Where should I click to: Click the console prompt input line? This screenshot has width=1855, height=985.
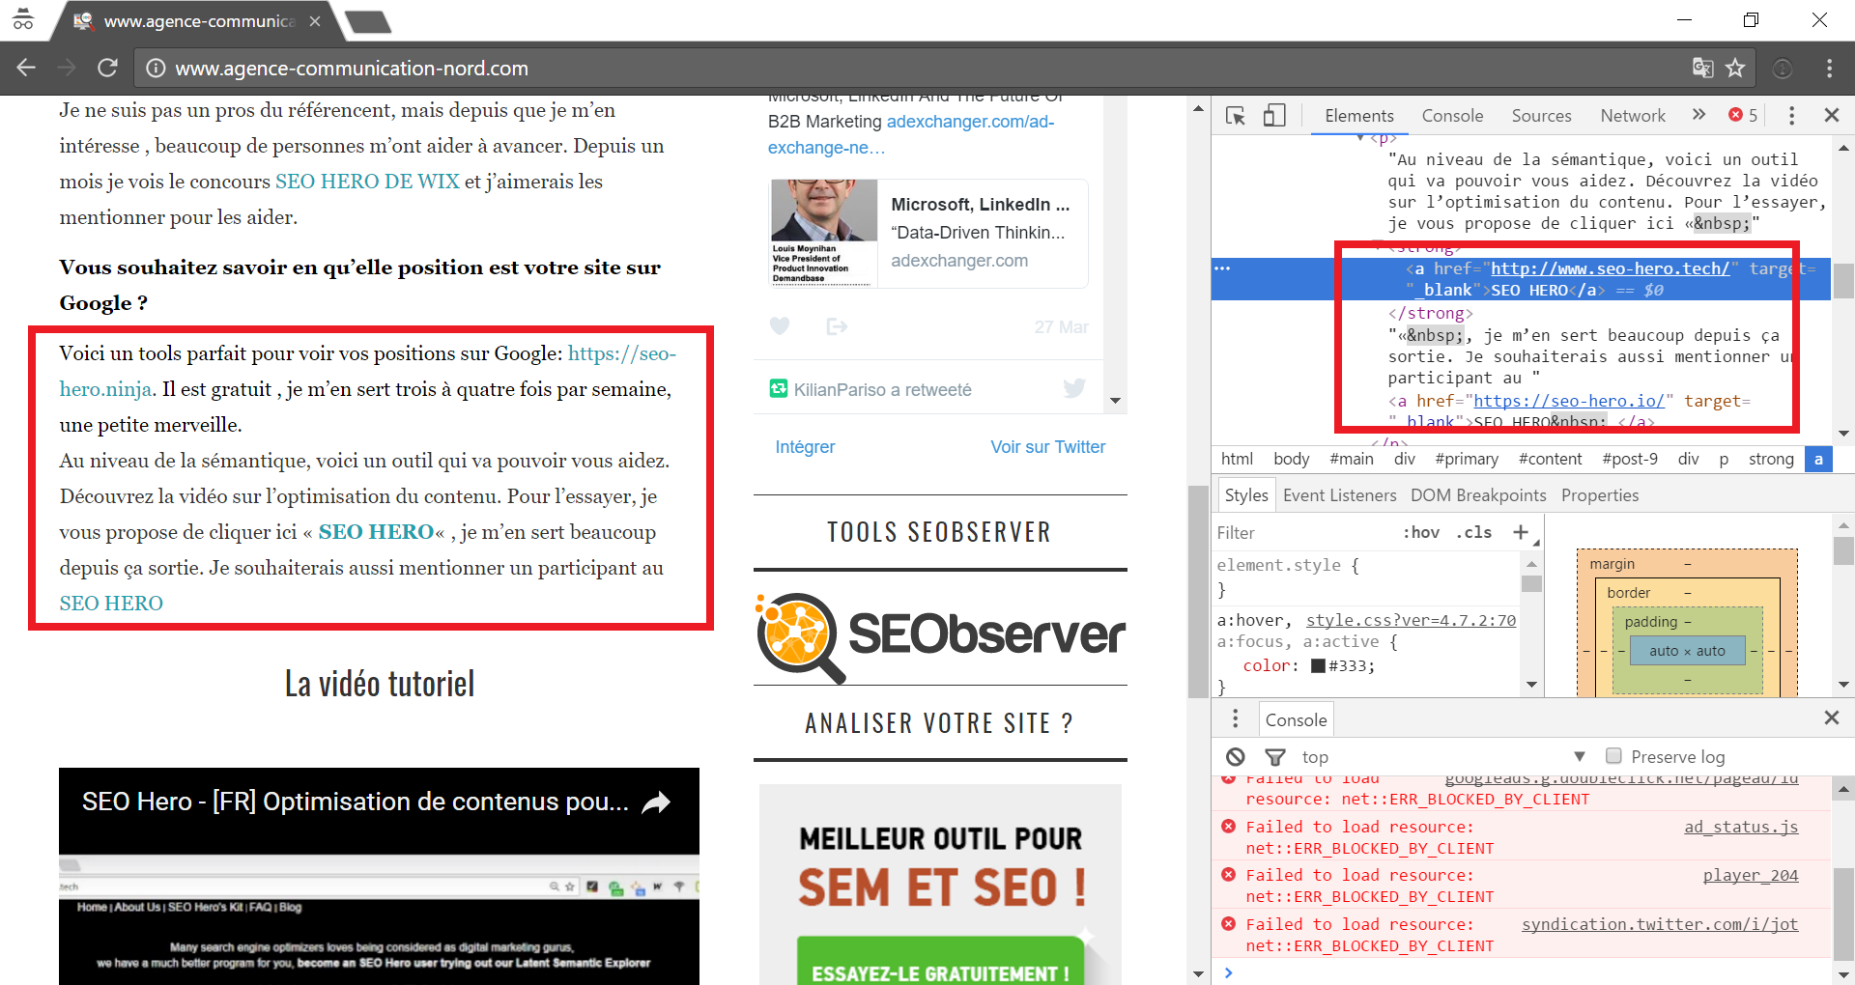(x=1527, y=972)
